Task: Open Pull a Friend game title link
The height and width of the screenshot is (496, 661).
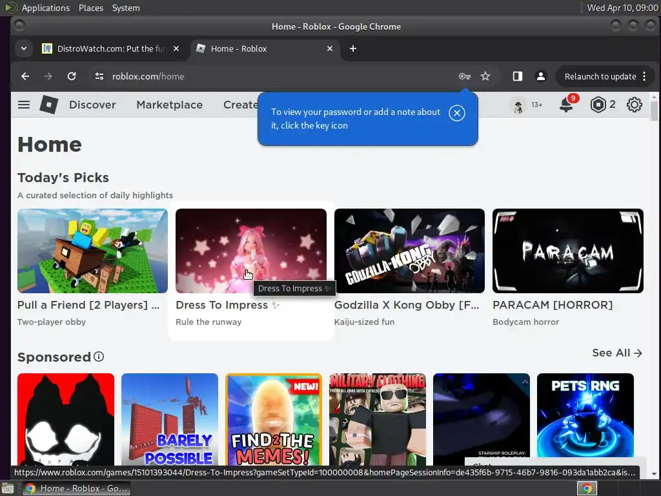Action: 88,305
